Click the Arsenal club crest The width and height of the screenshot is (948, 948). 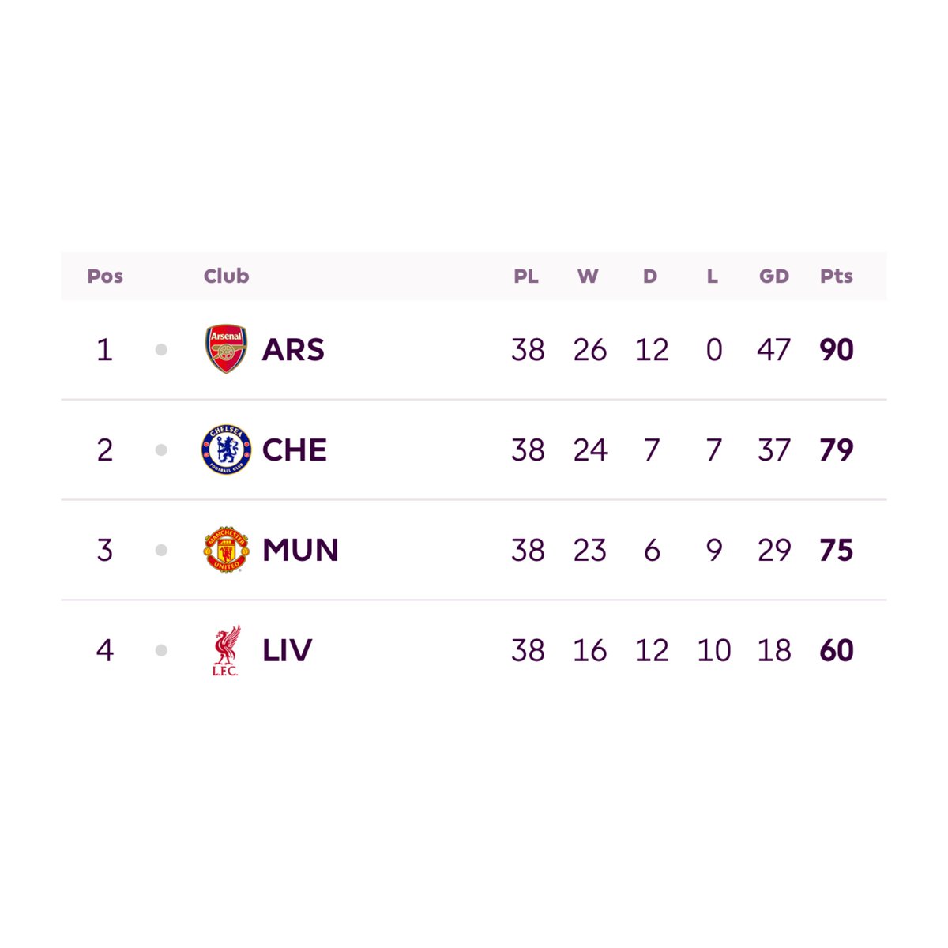pyautogui.click(x=226, y=349)
